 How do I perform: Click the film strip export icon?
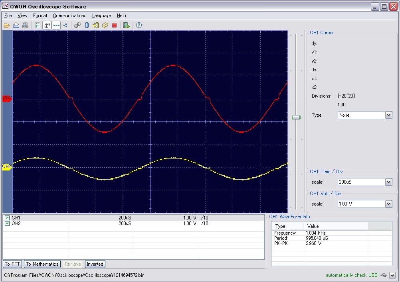click(x=126, y=25)
